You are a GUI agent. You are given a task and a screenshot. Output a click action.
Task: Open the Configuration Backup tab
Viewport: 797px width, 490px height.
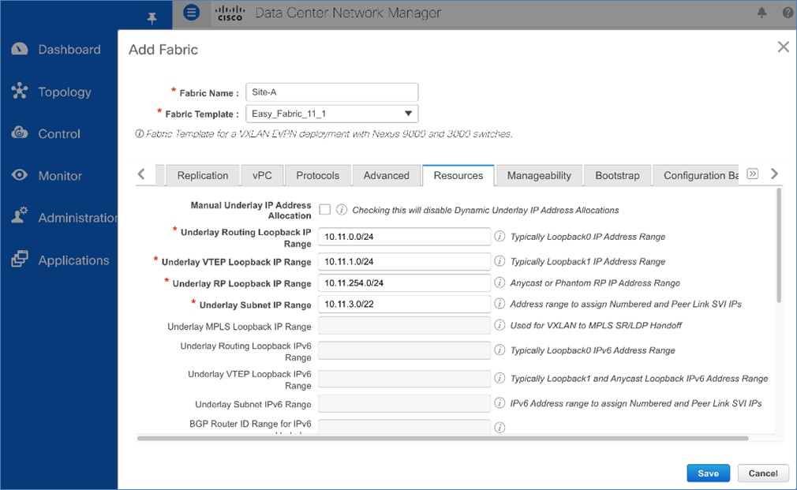click(x=696, y=175)
